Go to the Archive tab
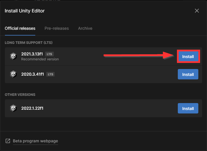 (x=85, y=28)
